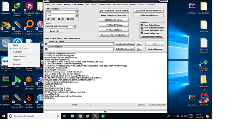The width and height of the screenshot is (244, 139).
Task: Select the UFS storage option
Action: click(x=59, y=19)
